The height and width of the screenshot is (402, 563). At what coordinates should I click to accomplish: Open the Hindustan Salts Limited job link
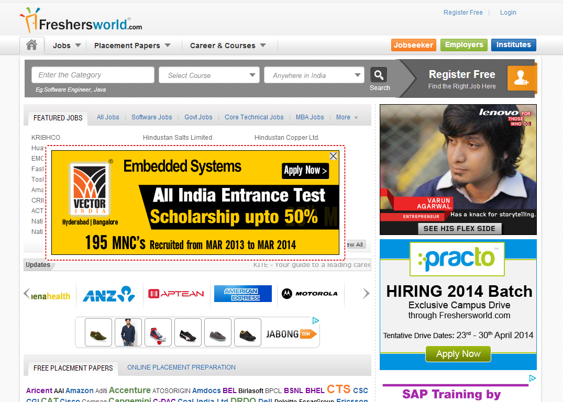[x=177, y=138]
